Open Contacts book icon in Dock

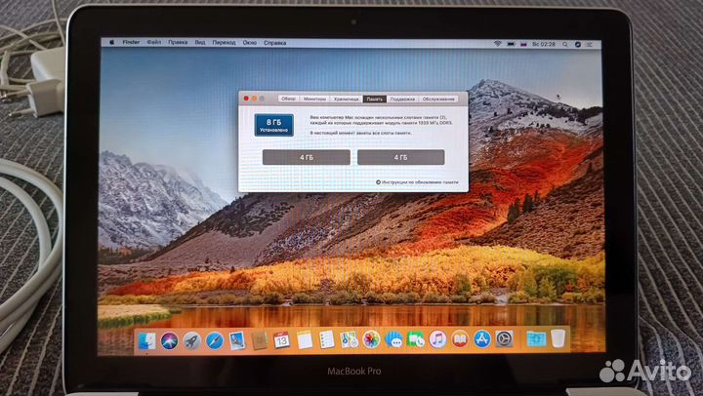tap(259, 340)
